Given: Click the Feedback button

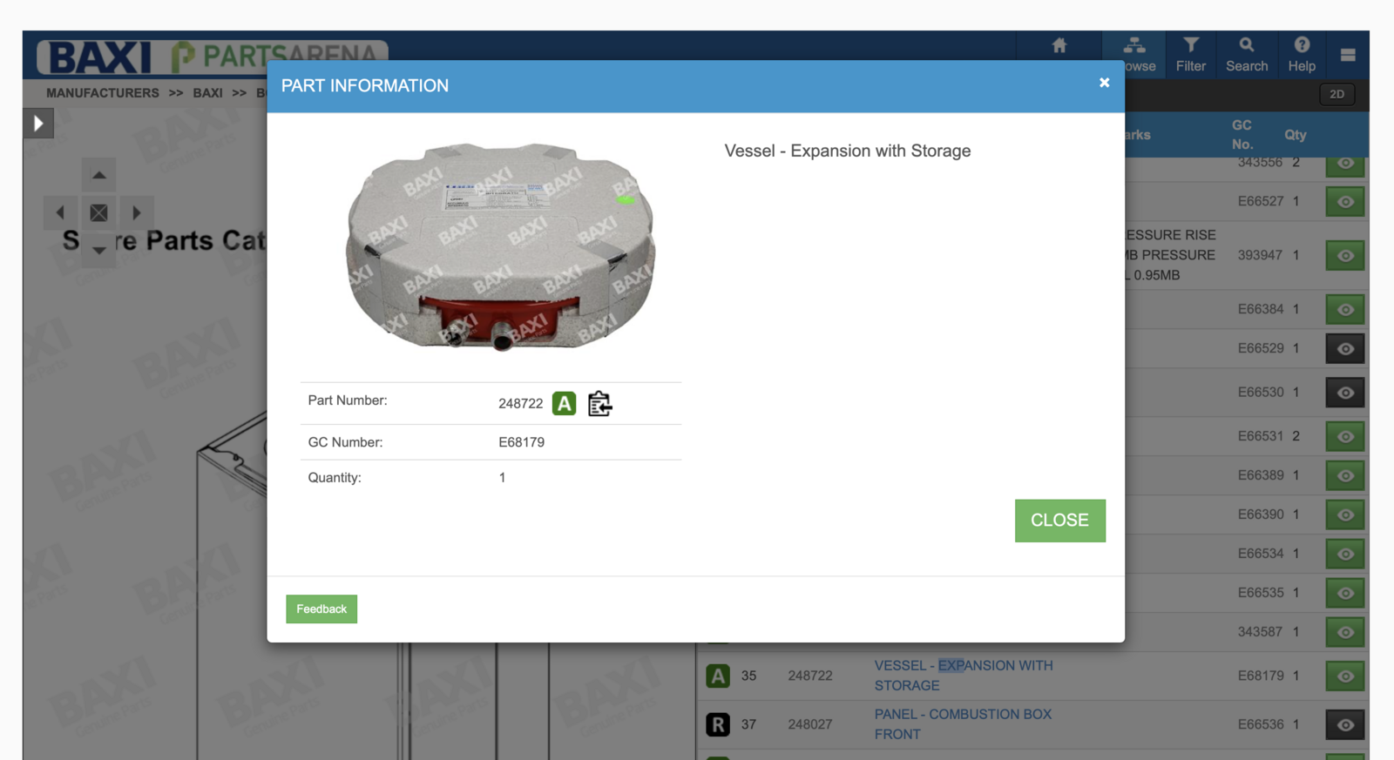Looking at the screenshot, I should [321, 609].
